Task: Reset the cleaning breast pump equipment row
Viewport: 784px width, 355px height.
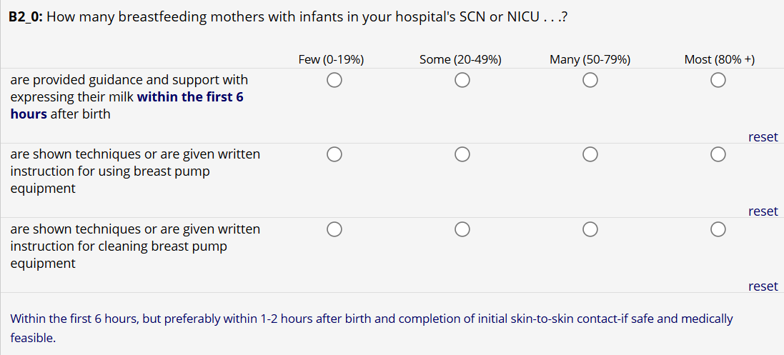Action: coord(763,286)
